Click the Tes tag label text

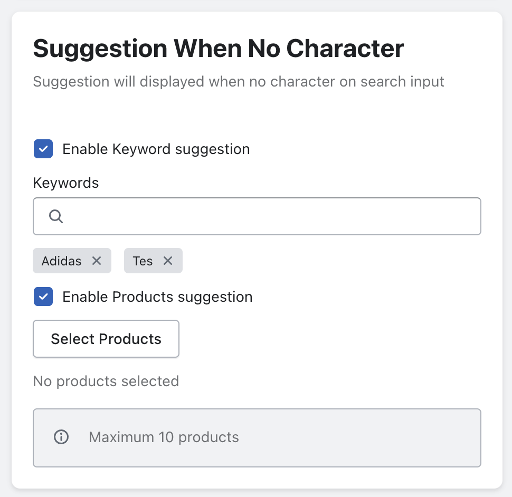pos(143,261)
